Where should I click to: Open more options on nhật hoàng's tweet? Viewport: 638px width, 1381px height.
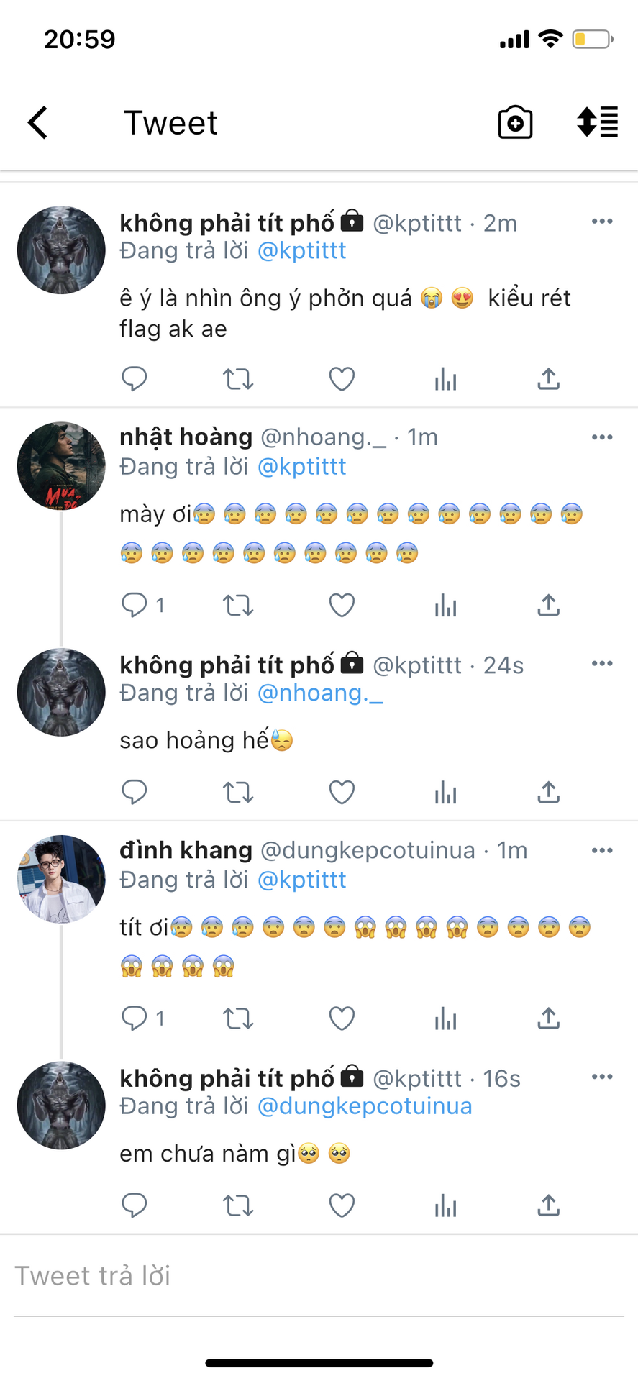pos(601,437)
